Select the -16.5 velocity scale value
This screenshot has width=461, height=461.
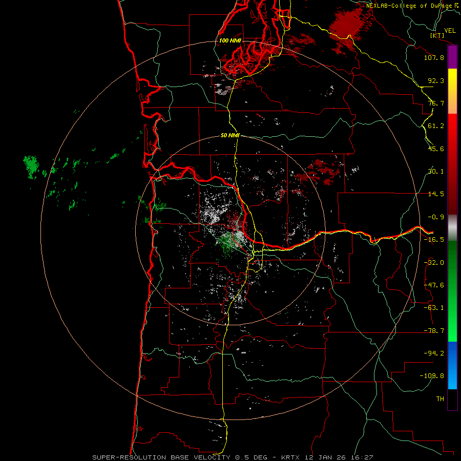[434, 240]
